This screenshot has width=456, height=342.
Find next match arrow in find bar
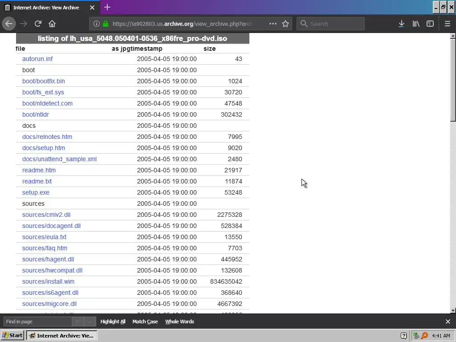pyautogui.click(x=90, y=322)
